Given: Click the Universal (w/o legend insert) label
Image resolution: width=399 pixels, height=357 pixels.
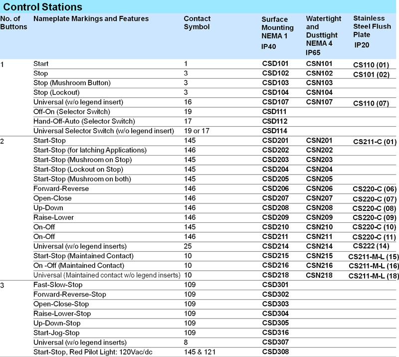Looking at the screenshot, I should 78,102.
